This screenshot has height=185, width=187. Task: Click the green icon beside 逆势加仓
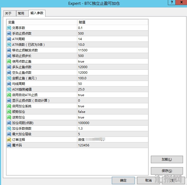9,117
